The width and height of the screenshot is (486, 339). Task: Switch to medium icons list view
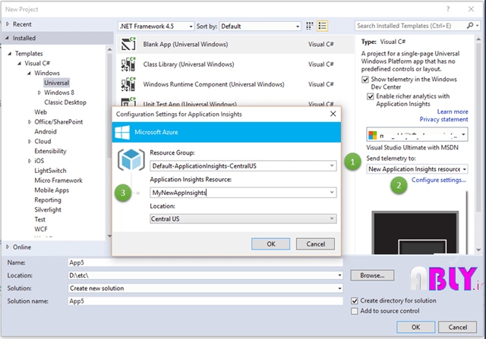322,26
